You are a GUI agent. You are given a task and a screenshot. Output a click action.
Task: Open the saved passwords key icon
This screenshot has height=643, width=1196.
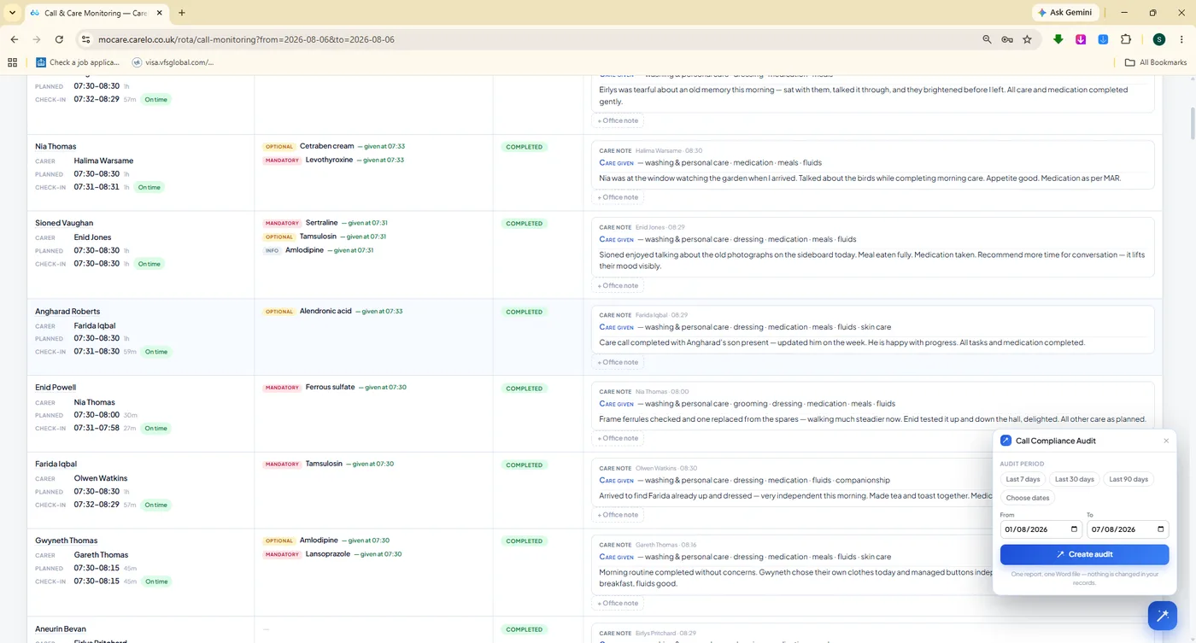(1007, 39)
